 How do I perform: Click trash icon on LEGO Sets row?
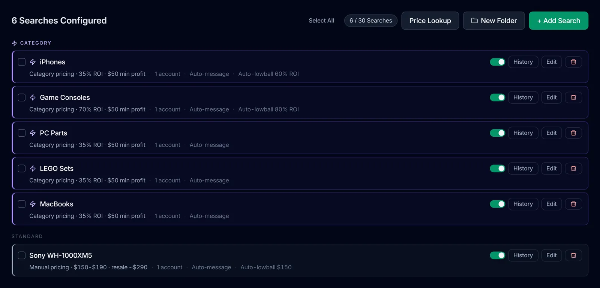click(x=573, y=169)
